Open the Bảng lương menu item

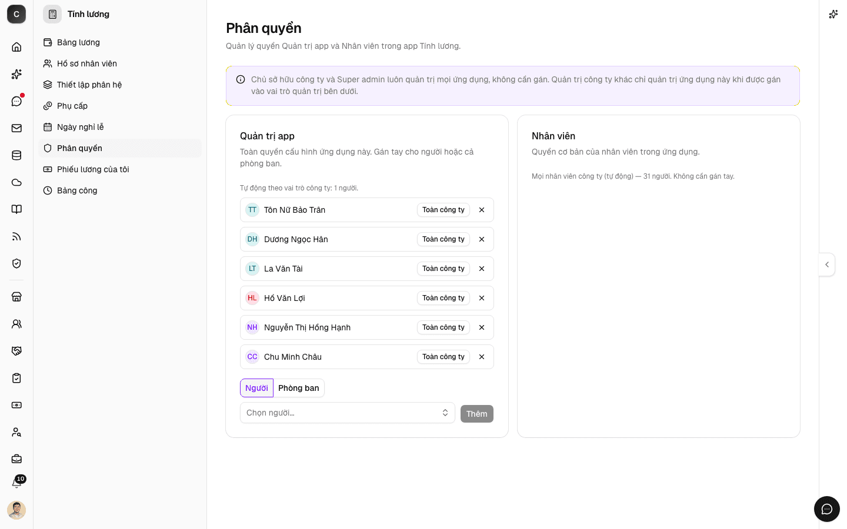point(120,42)
